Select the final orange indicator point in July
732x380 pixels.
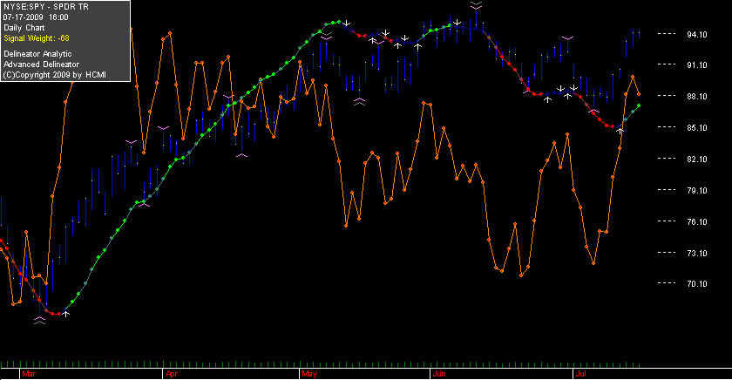tap(639, 94)
